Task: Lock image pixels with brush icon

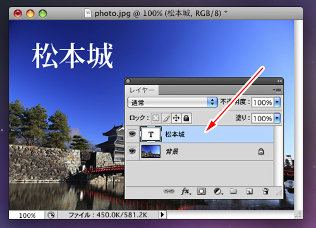Action: pos(166,118)
